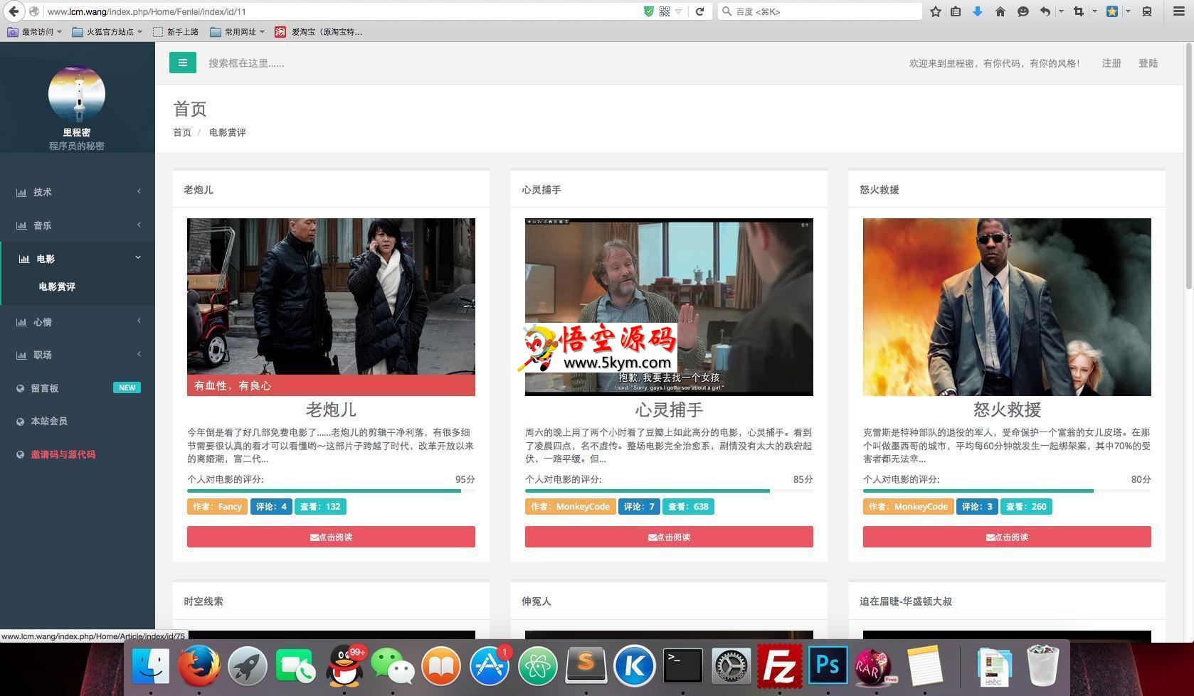1194x696 pixels.
Task: Click the 评论：7 tag on 心灵捕手
Action: click(x=639, y=506)
